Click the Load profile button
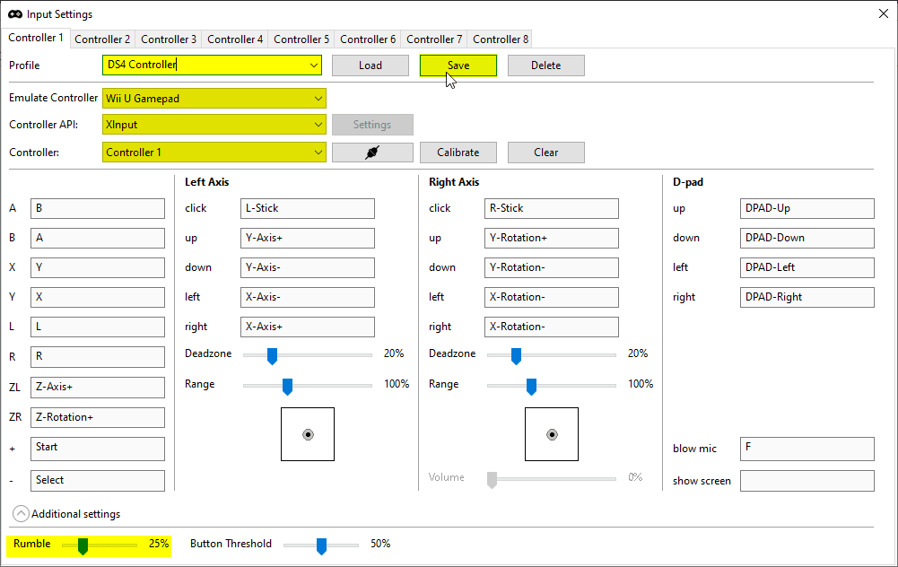The height and width of the screenshot is (567, 898). 371,65
